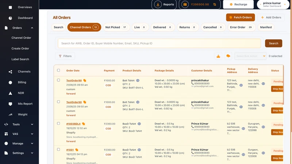The height and width of the screenshot is (164, 292).
Task: View pickup address for first TestOrder90 row
Action: pos(241,85)
